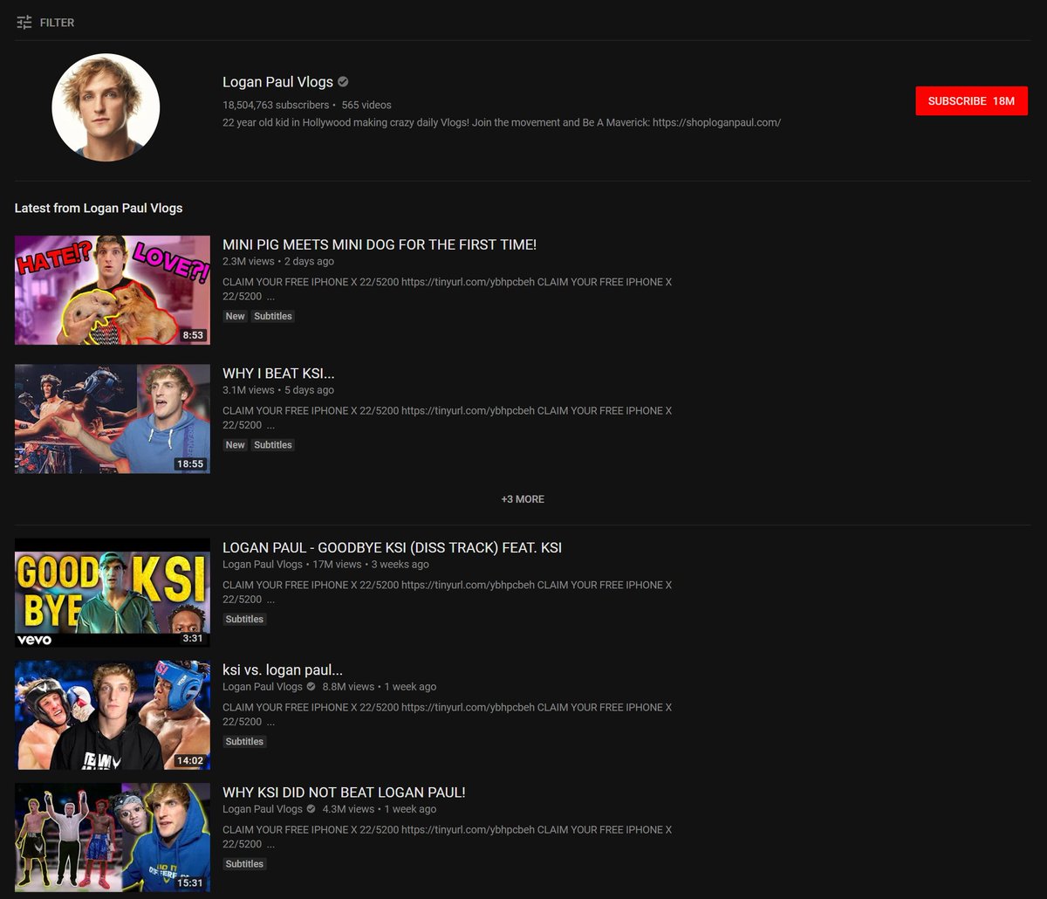The height and width of the screenshot is (899, 1047).
Task: Click the verified badge beside 4.3M views
Action: (x=311, y=809)
